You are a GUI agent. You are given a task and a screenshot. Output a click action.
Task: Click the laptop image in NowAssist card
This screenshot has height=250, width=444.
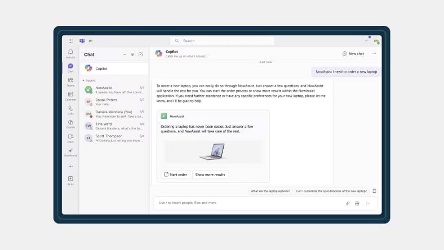tap(212, 152)
